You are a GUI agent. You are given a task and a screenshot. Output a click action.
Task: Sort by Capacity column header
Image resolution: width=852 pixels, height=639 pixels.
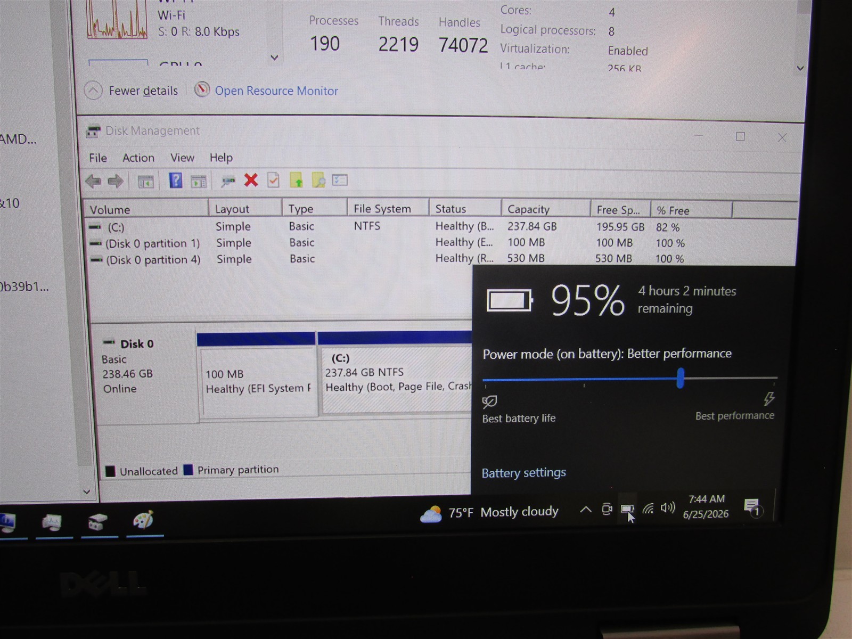[546, 209]
